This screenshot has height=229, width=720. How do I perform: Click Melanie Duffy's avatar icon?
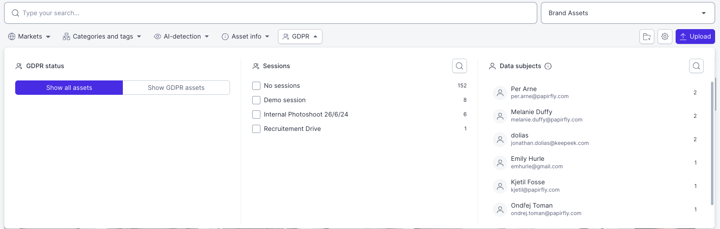point(500,116)
